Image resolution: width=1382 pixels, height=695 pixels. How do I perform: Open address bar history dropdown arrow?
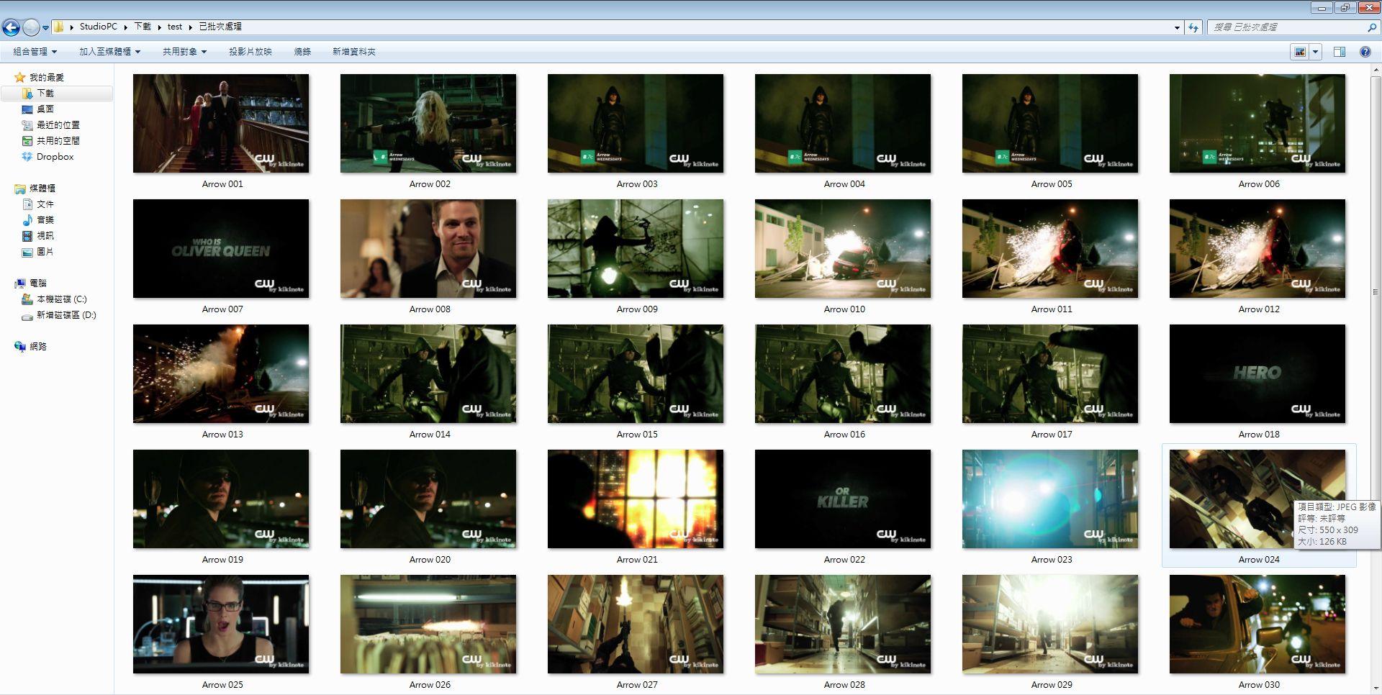tap(1177, 27)
